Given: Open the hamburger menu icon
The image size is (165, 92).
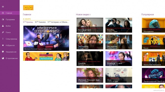Looking at the screenshot, I should tap(3, 7).
